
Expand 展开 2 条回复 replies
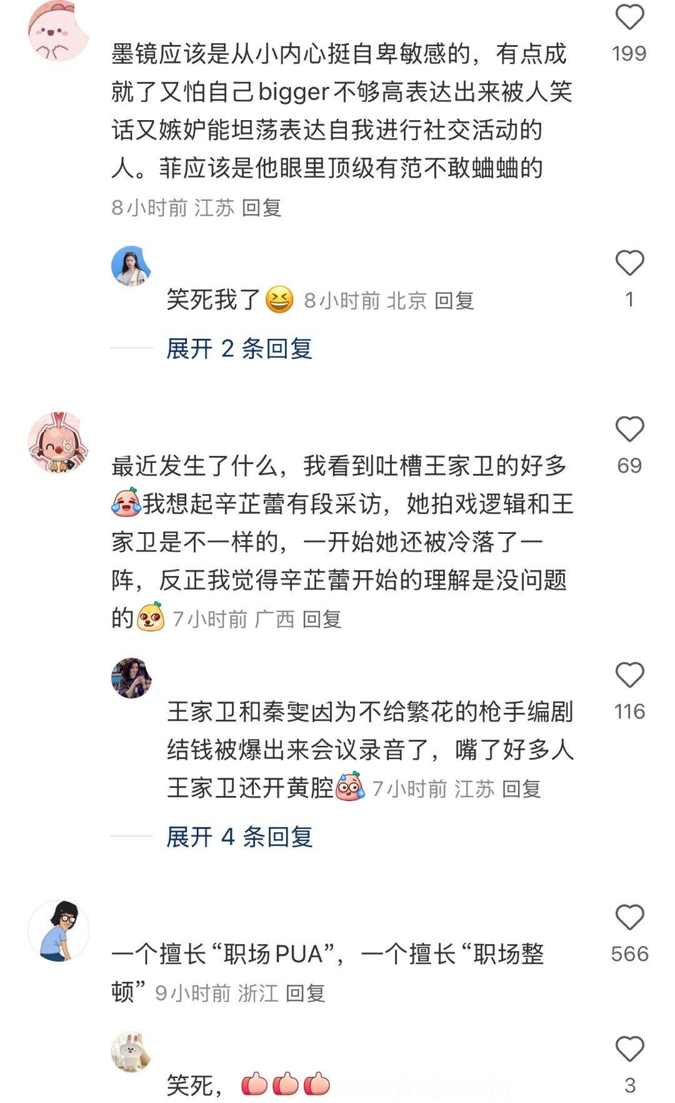(239, 348)
